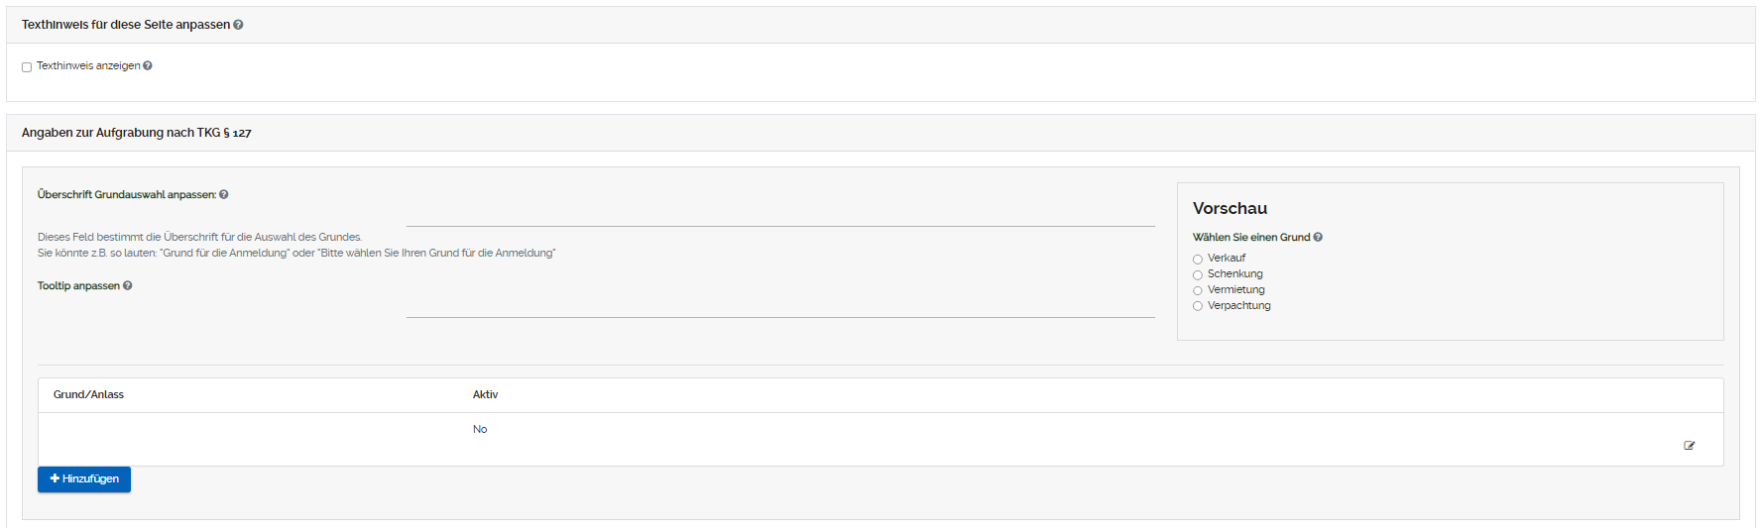Sort by the Grund/Anlass column header
This screenshot has height=528, width=1762.
[88, 394]
